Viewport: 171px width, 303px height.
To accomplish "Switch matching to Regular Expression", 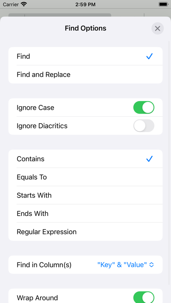I will coord(85,232).
